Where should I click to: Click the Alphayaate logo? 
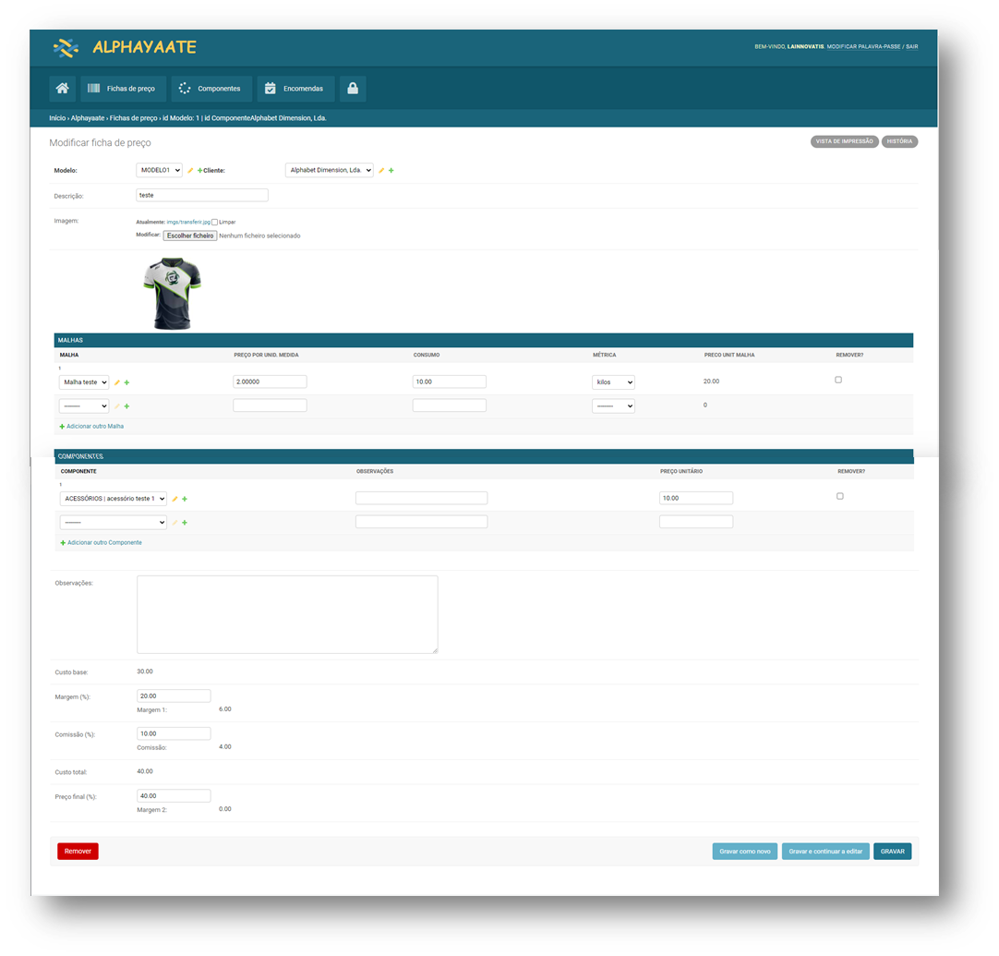125,47
